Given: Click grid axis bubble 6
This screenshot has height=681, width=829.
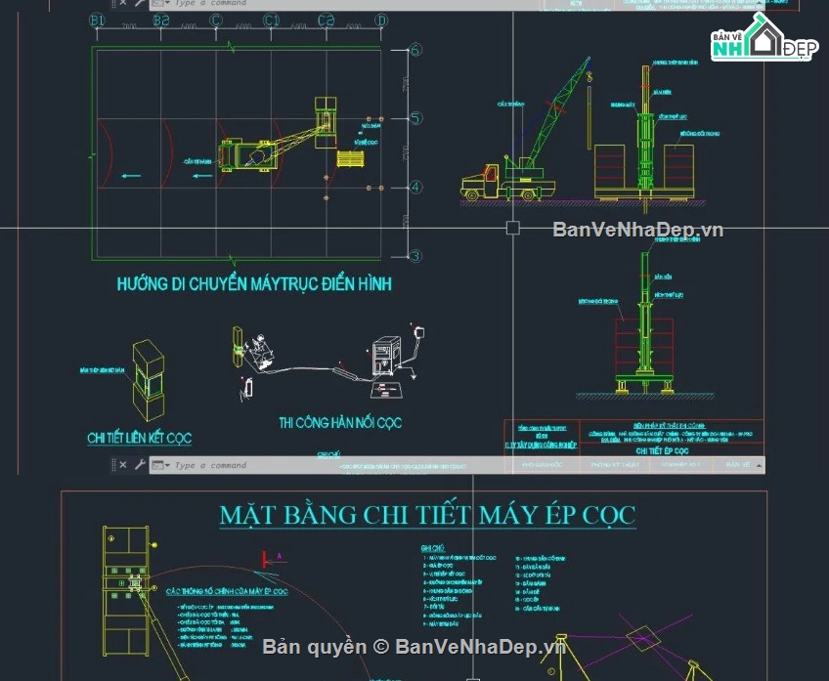Looking at the screenshot, I should 415,50.
